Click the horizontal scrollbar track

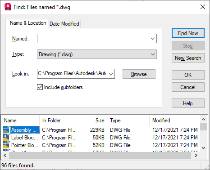coord(100,156)
